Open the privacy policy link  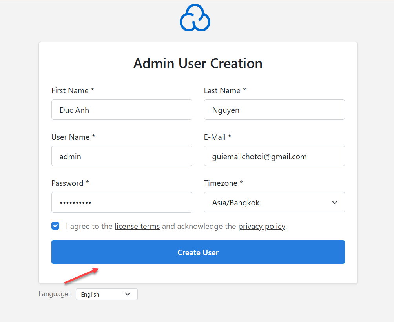click(x=261, y=226)
